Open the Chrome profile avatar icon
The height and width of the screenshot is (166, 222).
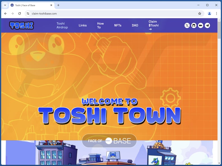pyautogui.click(x=209, y=13)
